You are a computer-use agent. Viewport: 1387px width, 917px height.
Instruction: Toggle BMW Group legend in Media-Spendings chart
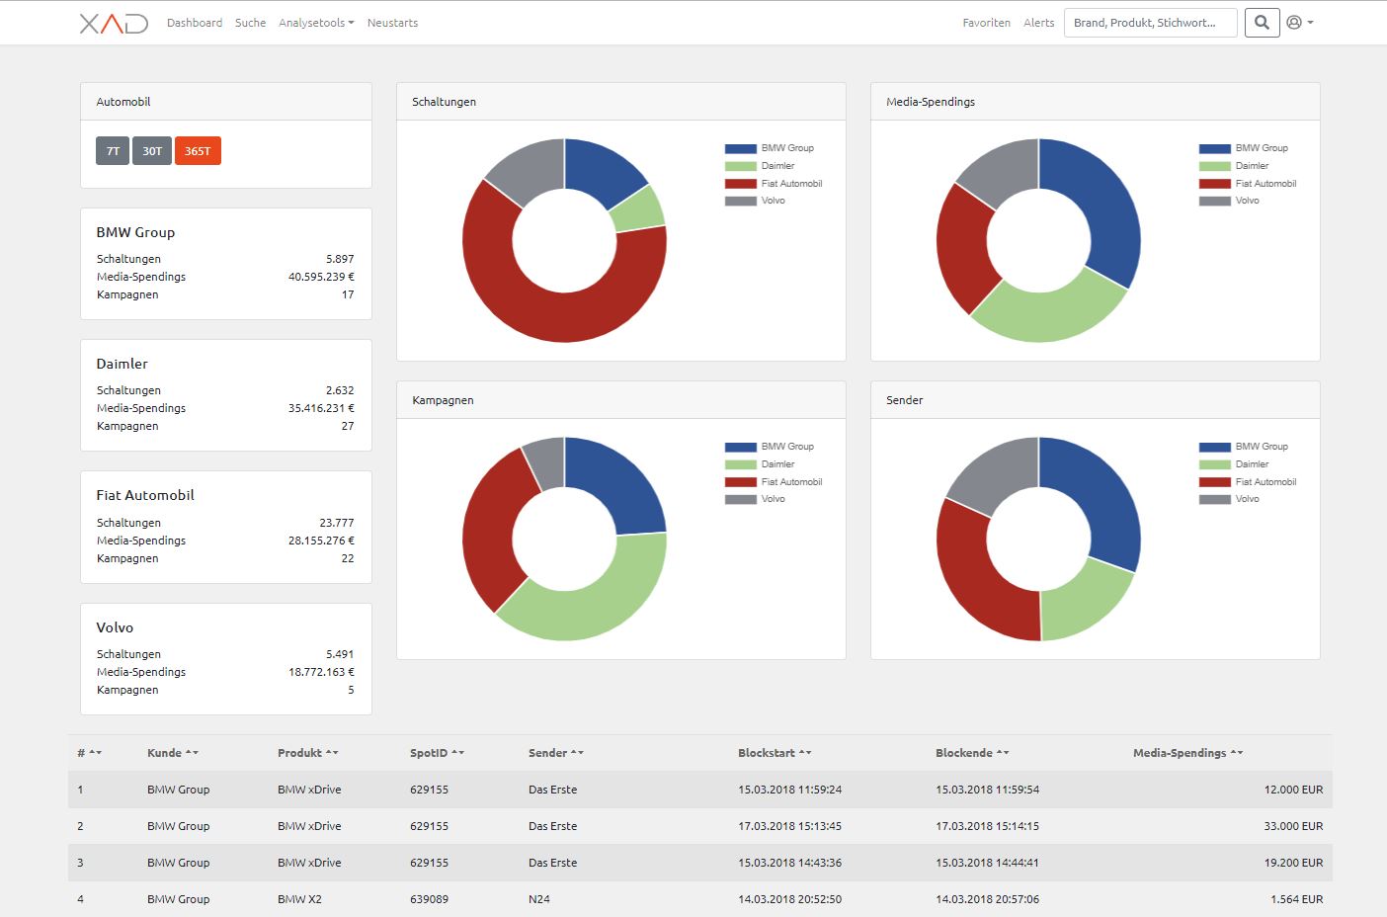point(1244,148)
